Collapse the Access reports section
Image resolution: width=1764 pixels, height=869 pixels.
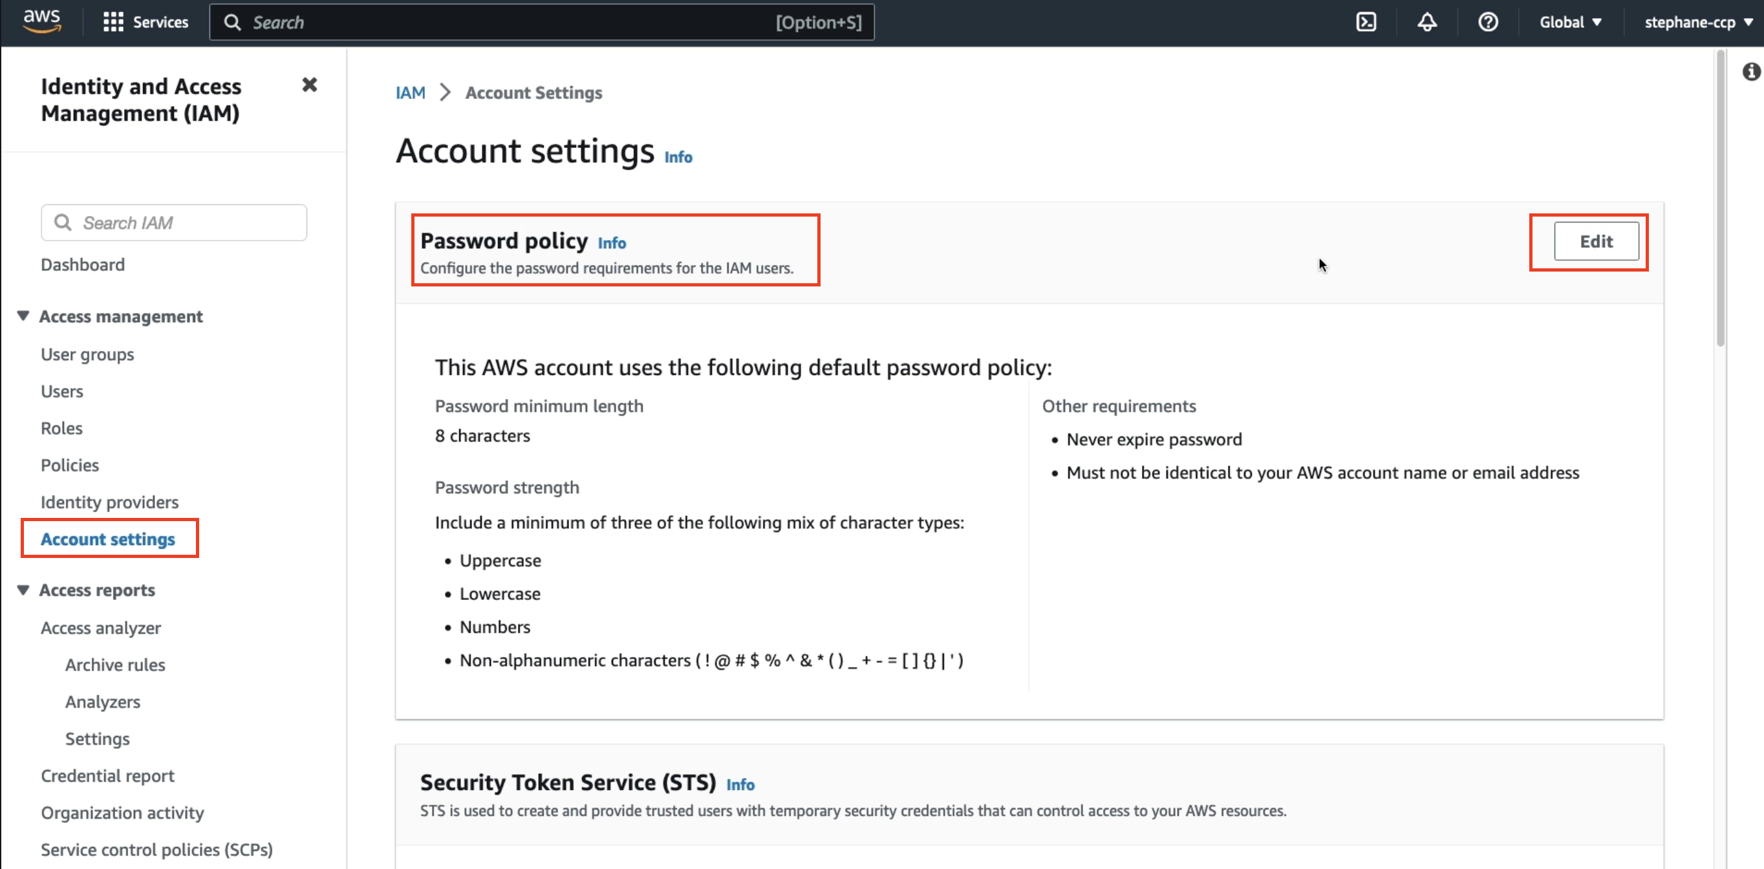(x=23, y=590)
